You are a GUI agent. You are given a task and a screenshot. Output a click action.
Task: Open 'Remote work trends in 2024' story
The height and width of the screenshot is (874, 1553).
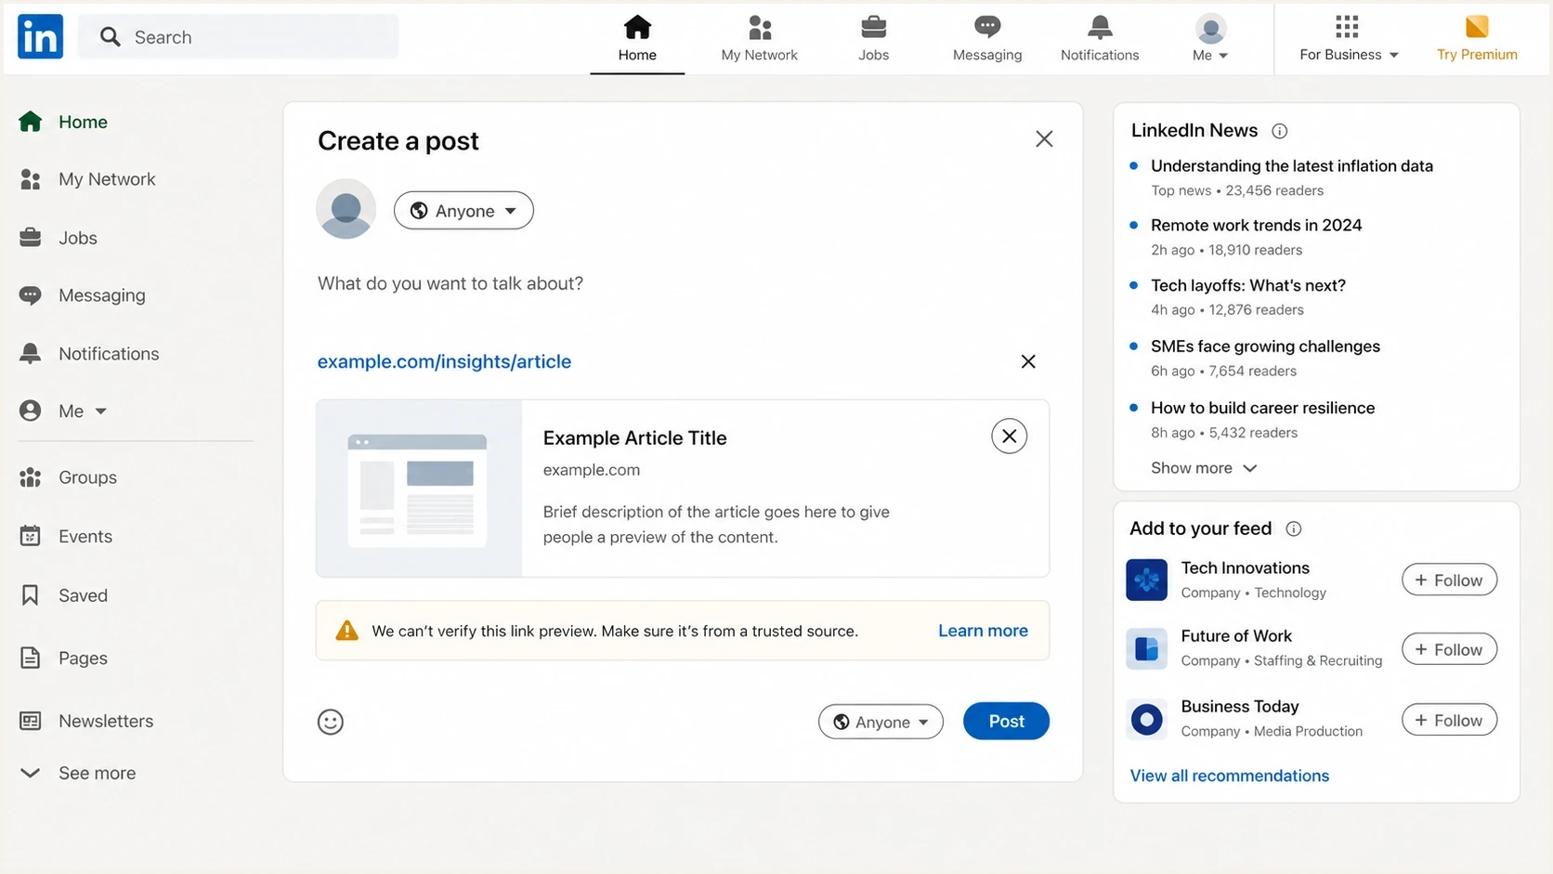tap(1256, 226)
